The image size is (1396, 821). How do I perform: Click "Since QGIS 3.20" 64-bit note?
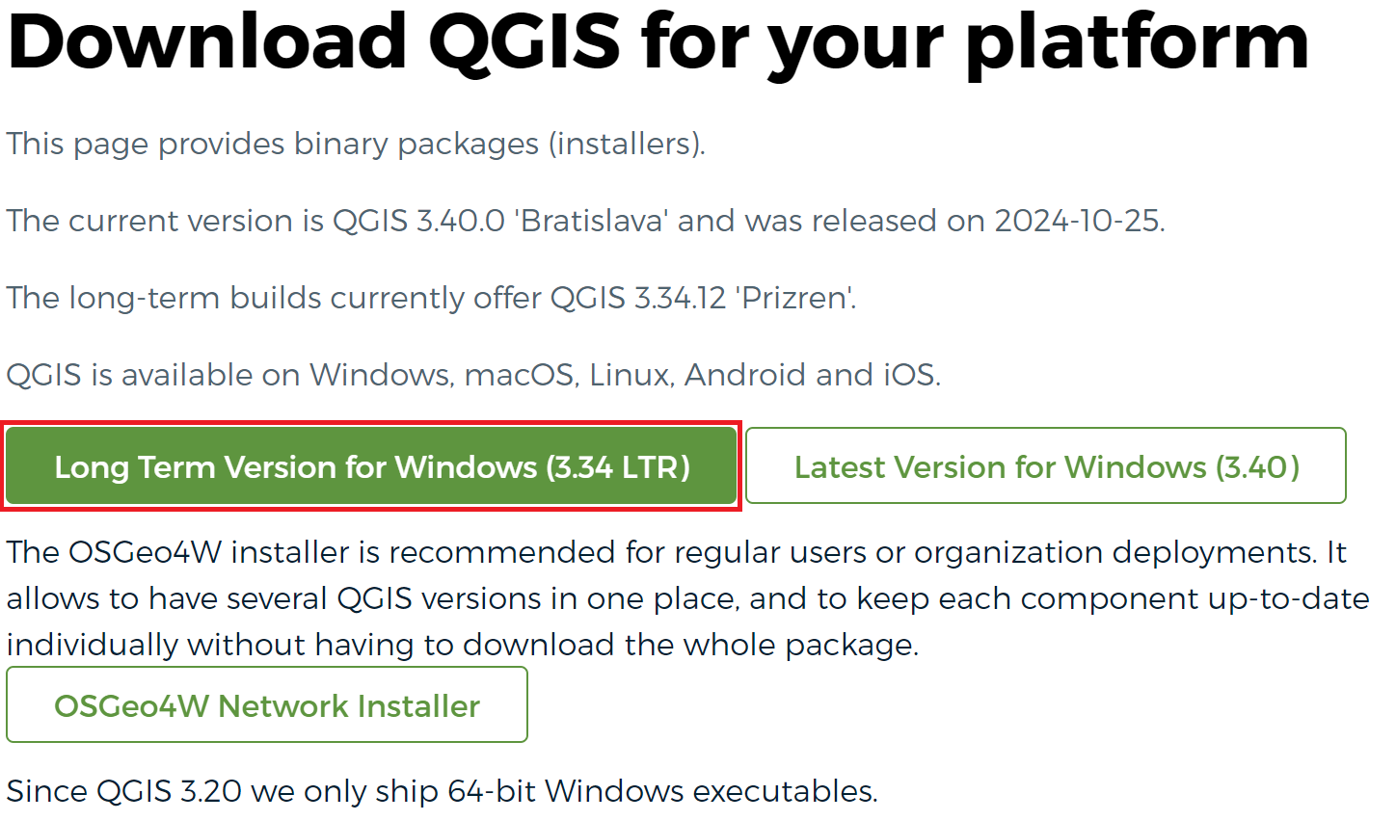click(x=442, y=791)
